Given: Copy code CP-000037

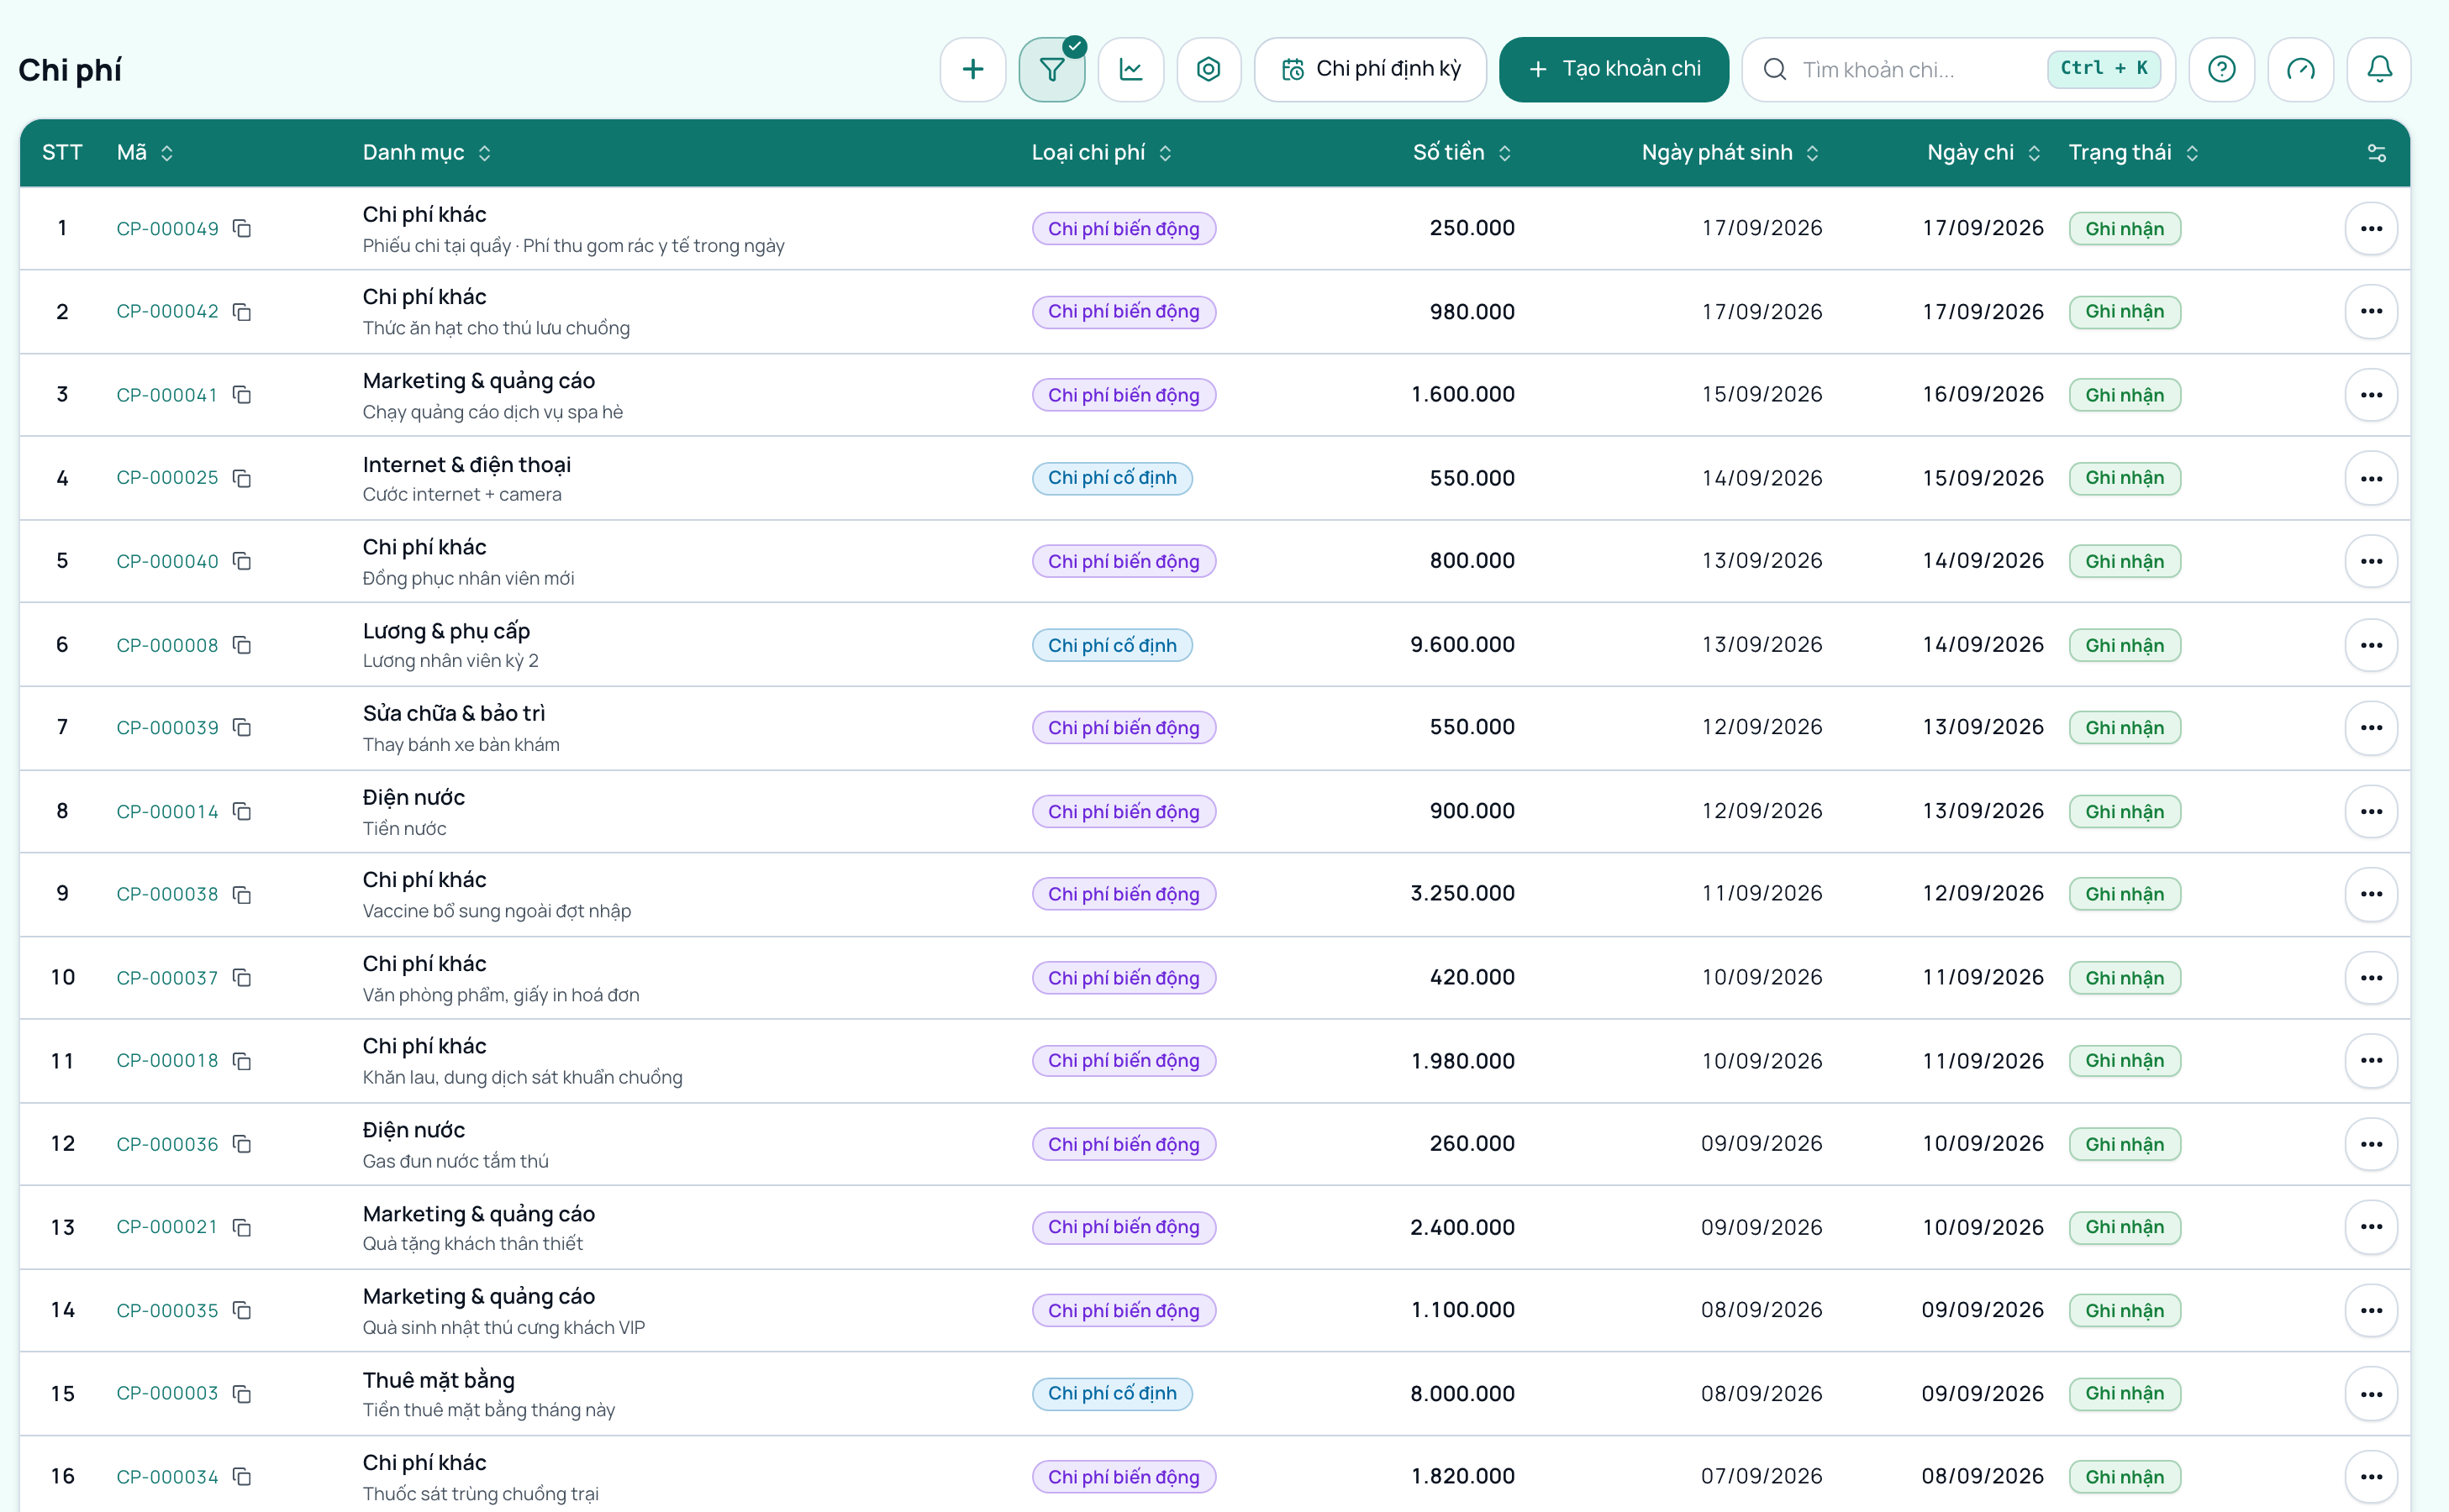Looking at the screenshot, I should click(x=242, y=977).
